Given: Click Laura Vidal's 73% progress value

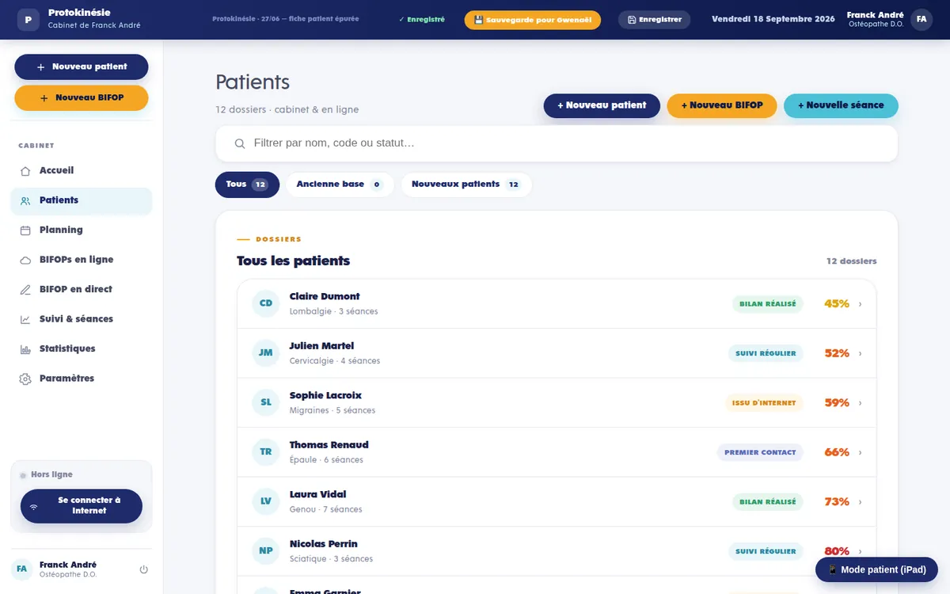Looking at the screenshot, I should [x=837, y=502].
